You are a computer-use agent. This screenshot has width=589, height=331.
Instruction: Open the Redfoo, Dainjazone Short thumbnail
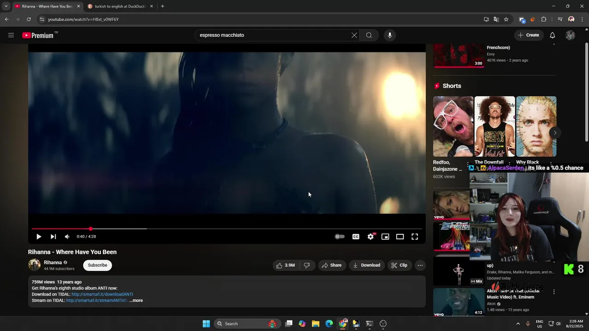coord(453,126)
